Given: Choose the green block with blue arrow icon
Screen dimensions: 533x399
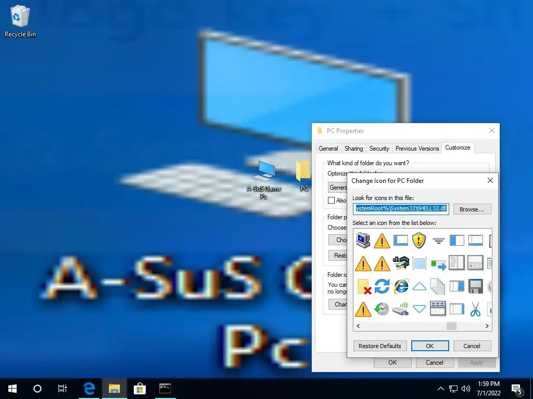Looking at the screenshot, I should tap(438, 264).
